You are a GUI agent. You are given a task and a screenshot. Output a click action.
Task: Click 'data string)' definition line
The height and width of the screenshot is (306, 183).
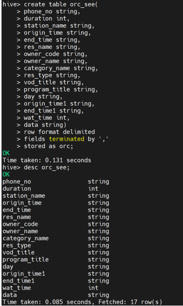[45, 125]
